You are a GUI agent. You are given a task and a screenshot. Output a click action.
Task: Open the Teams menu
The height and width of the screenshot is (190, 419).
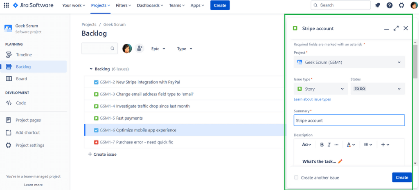pos(177,5)
